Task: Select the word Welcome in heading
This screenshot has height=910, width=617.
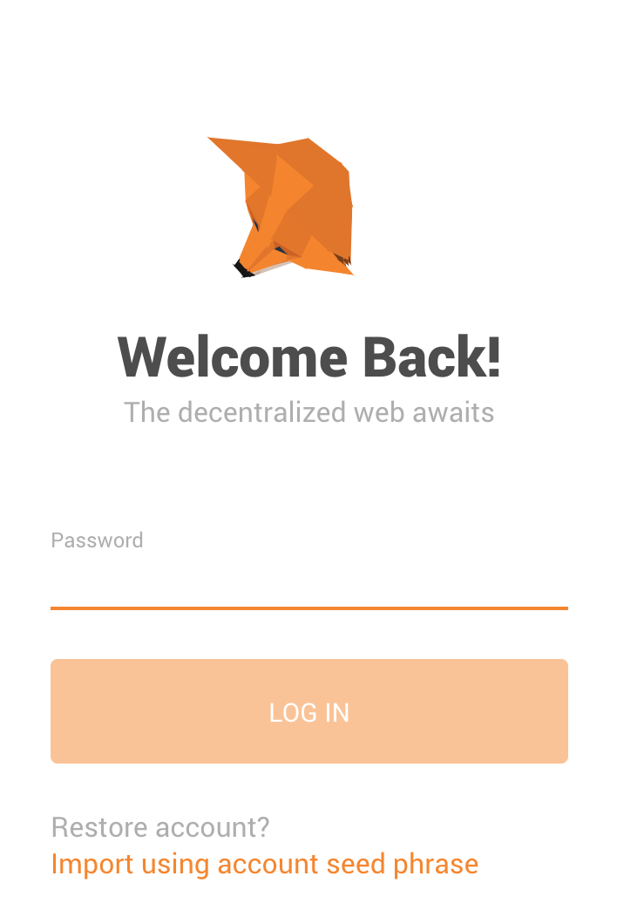Action: click(233, 357)
